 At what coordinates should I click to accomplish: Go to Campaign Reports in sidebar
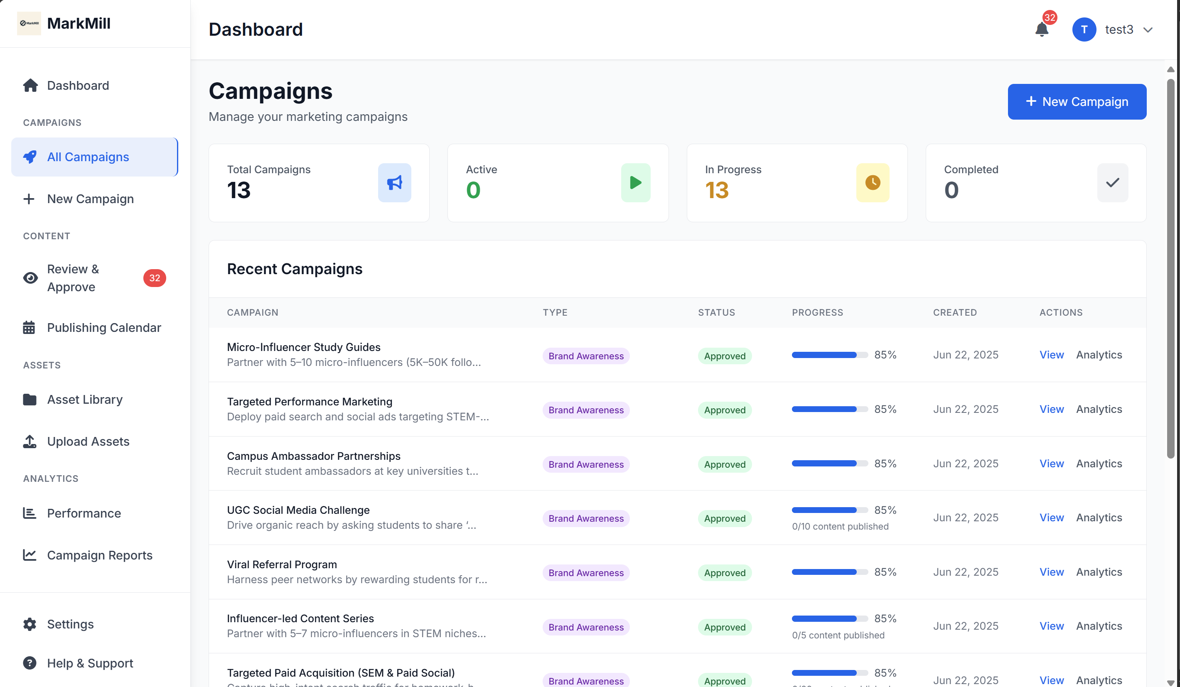[x=99, y=555]
